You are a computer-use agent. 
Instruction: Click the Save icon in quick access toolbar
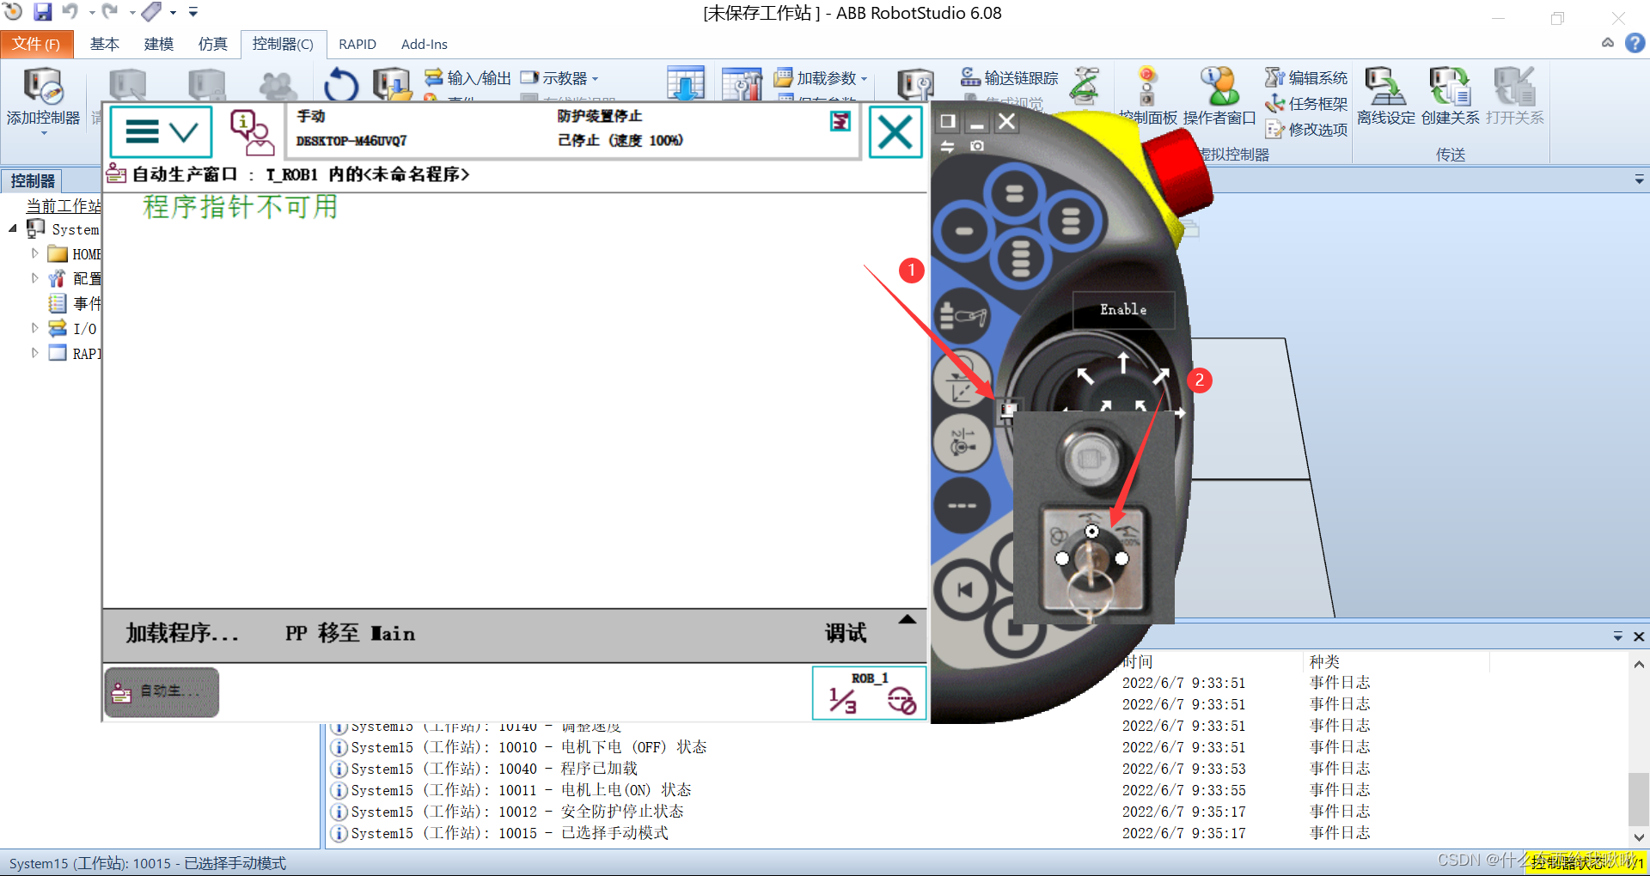coord(42,12)
